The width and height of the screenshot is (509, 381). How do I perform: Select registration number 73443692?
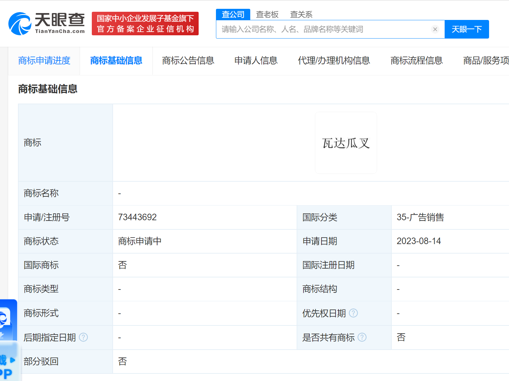[x=138, y=217]
